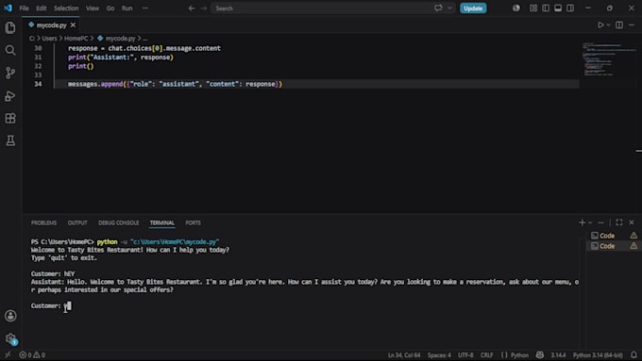
Task: Close the mycode.py tab
Action: 73,25
